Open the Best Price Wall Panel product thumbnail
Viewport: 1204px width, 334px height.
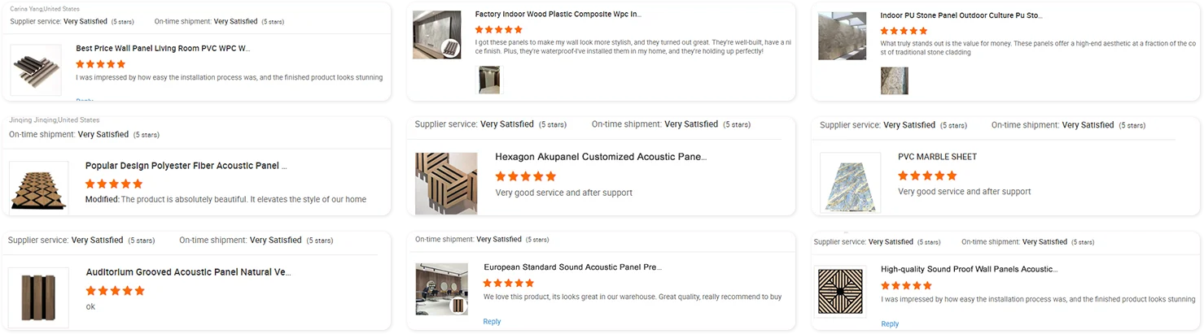[x=35, y=70]
